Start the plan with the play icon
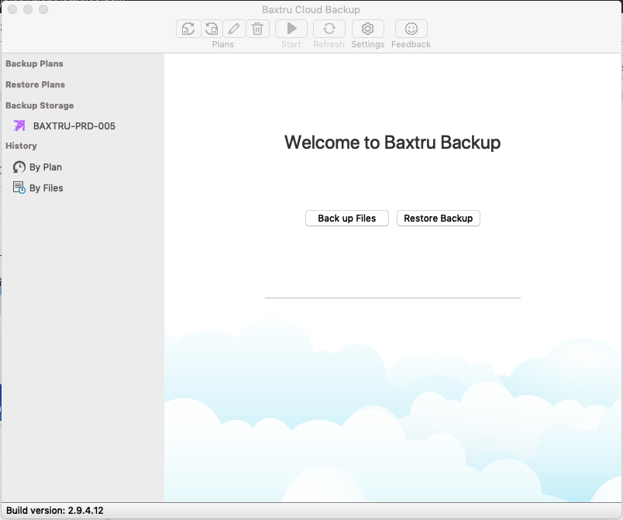 [x=291, y=29]
